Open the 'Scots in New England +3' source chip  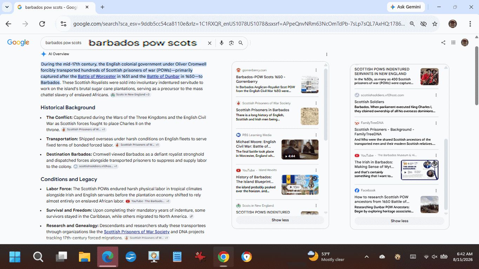click(x=131, y=95)
